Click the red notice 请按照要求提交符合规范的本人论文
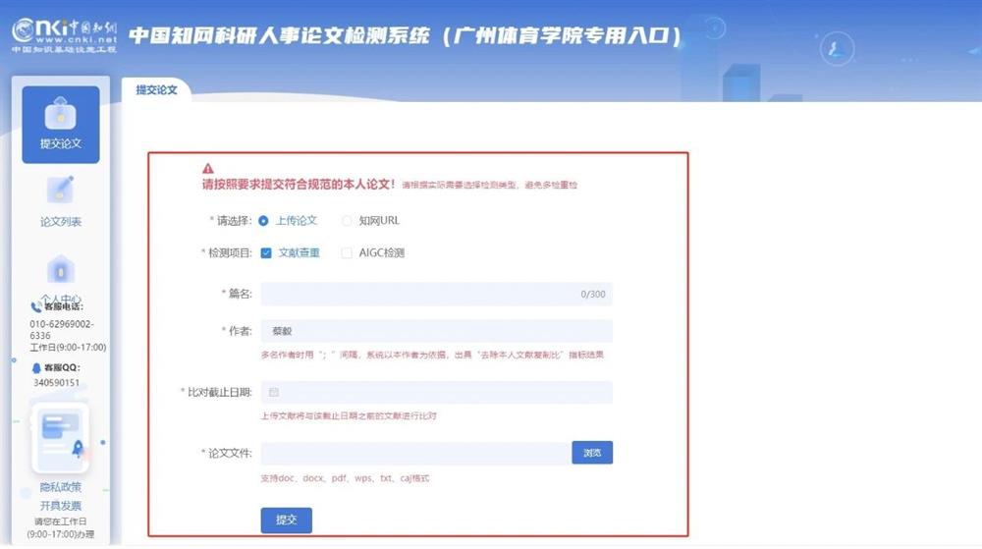The height and width of the screenshot is (549, 982). (x=299, y=184)
